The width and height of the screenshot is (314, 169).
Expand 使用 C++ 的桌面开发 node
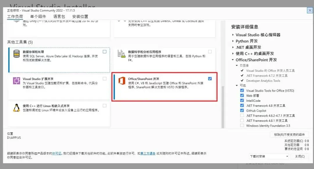(x=233, y=54)
